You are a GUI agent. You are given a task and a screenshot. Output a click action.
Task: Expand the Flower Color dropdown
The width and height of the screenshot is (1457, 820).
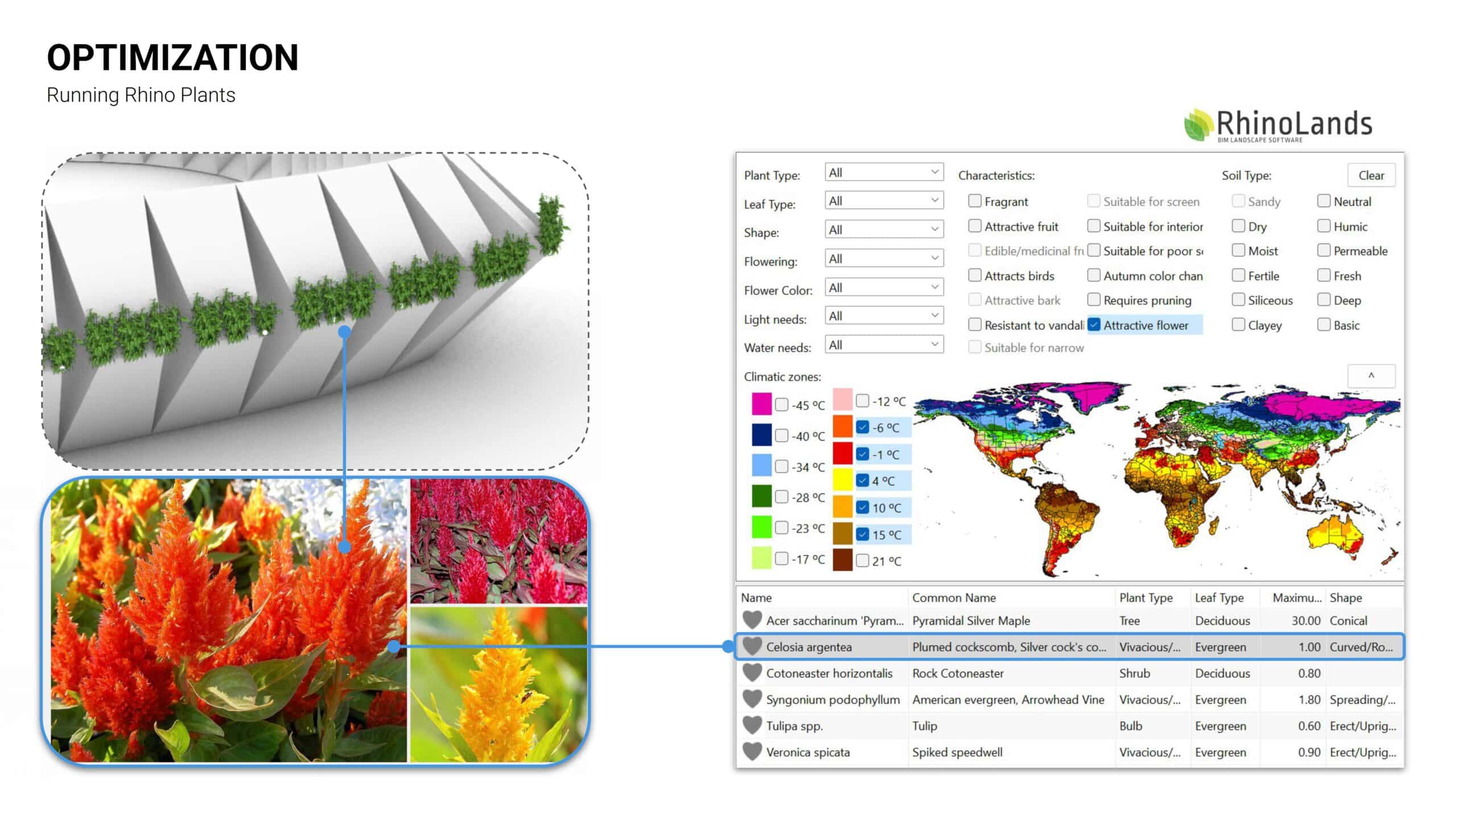point(884,288)
